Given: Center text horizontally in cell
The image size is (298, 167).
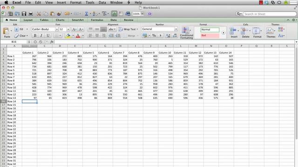Looking at the screenshot, I should [97, 35].
